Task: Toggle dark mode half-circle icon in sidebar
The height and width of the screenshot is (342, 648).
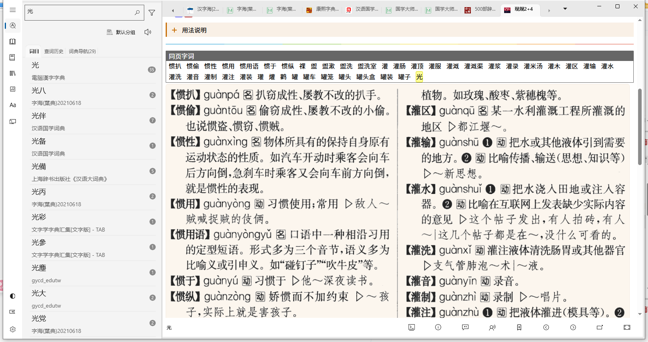Action: coord(13,296)
